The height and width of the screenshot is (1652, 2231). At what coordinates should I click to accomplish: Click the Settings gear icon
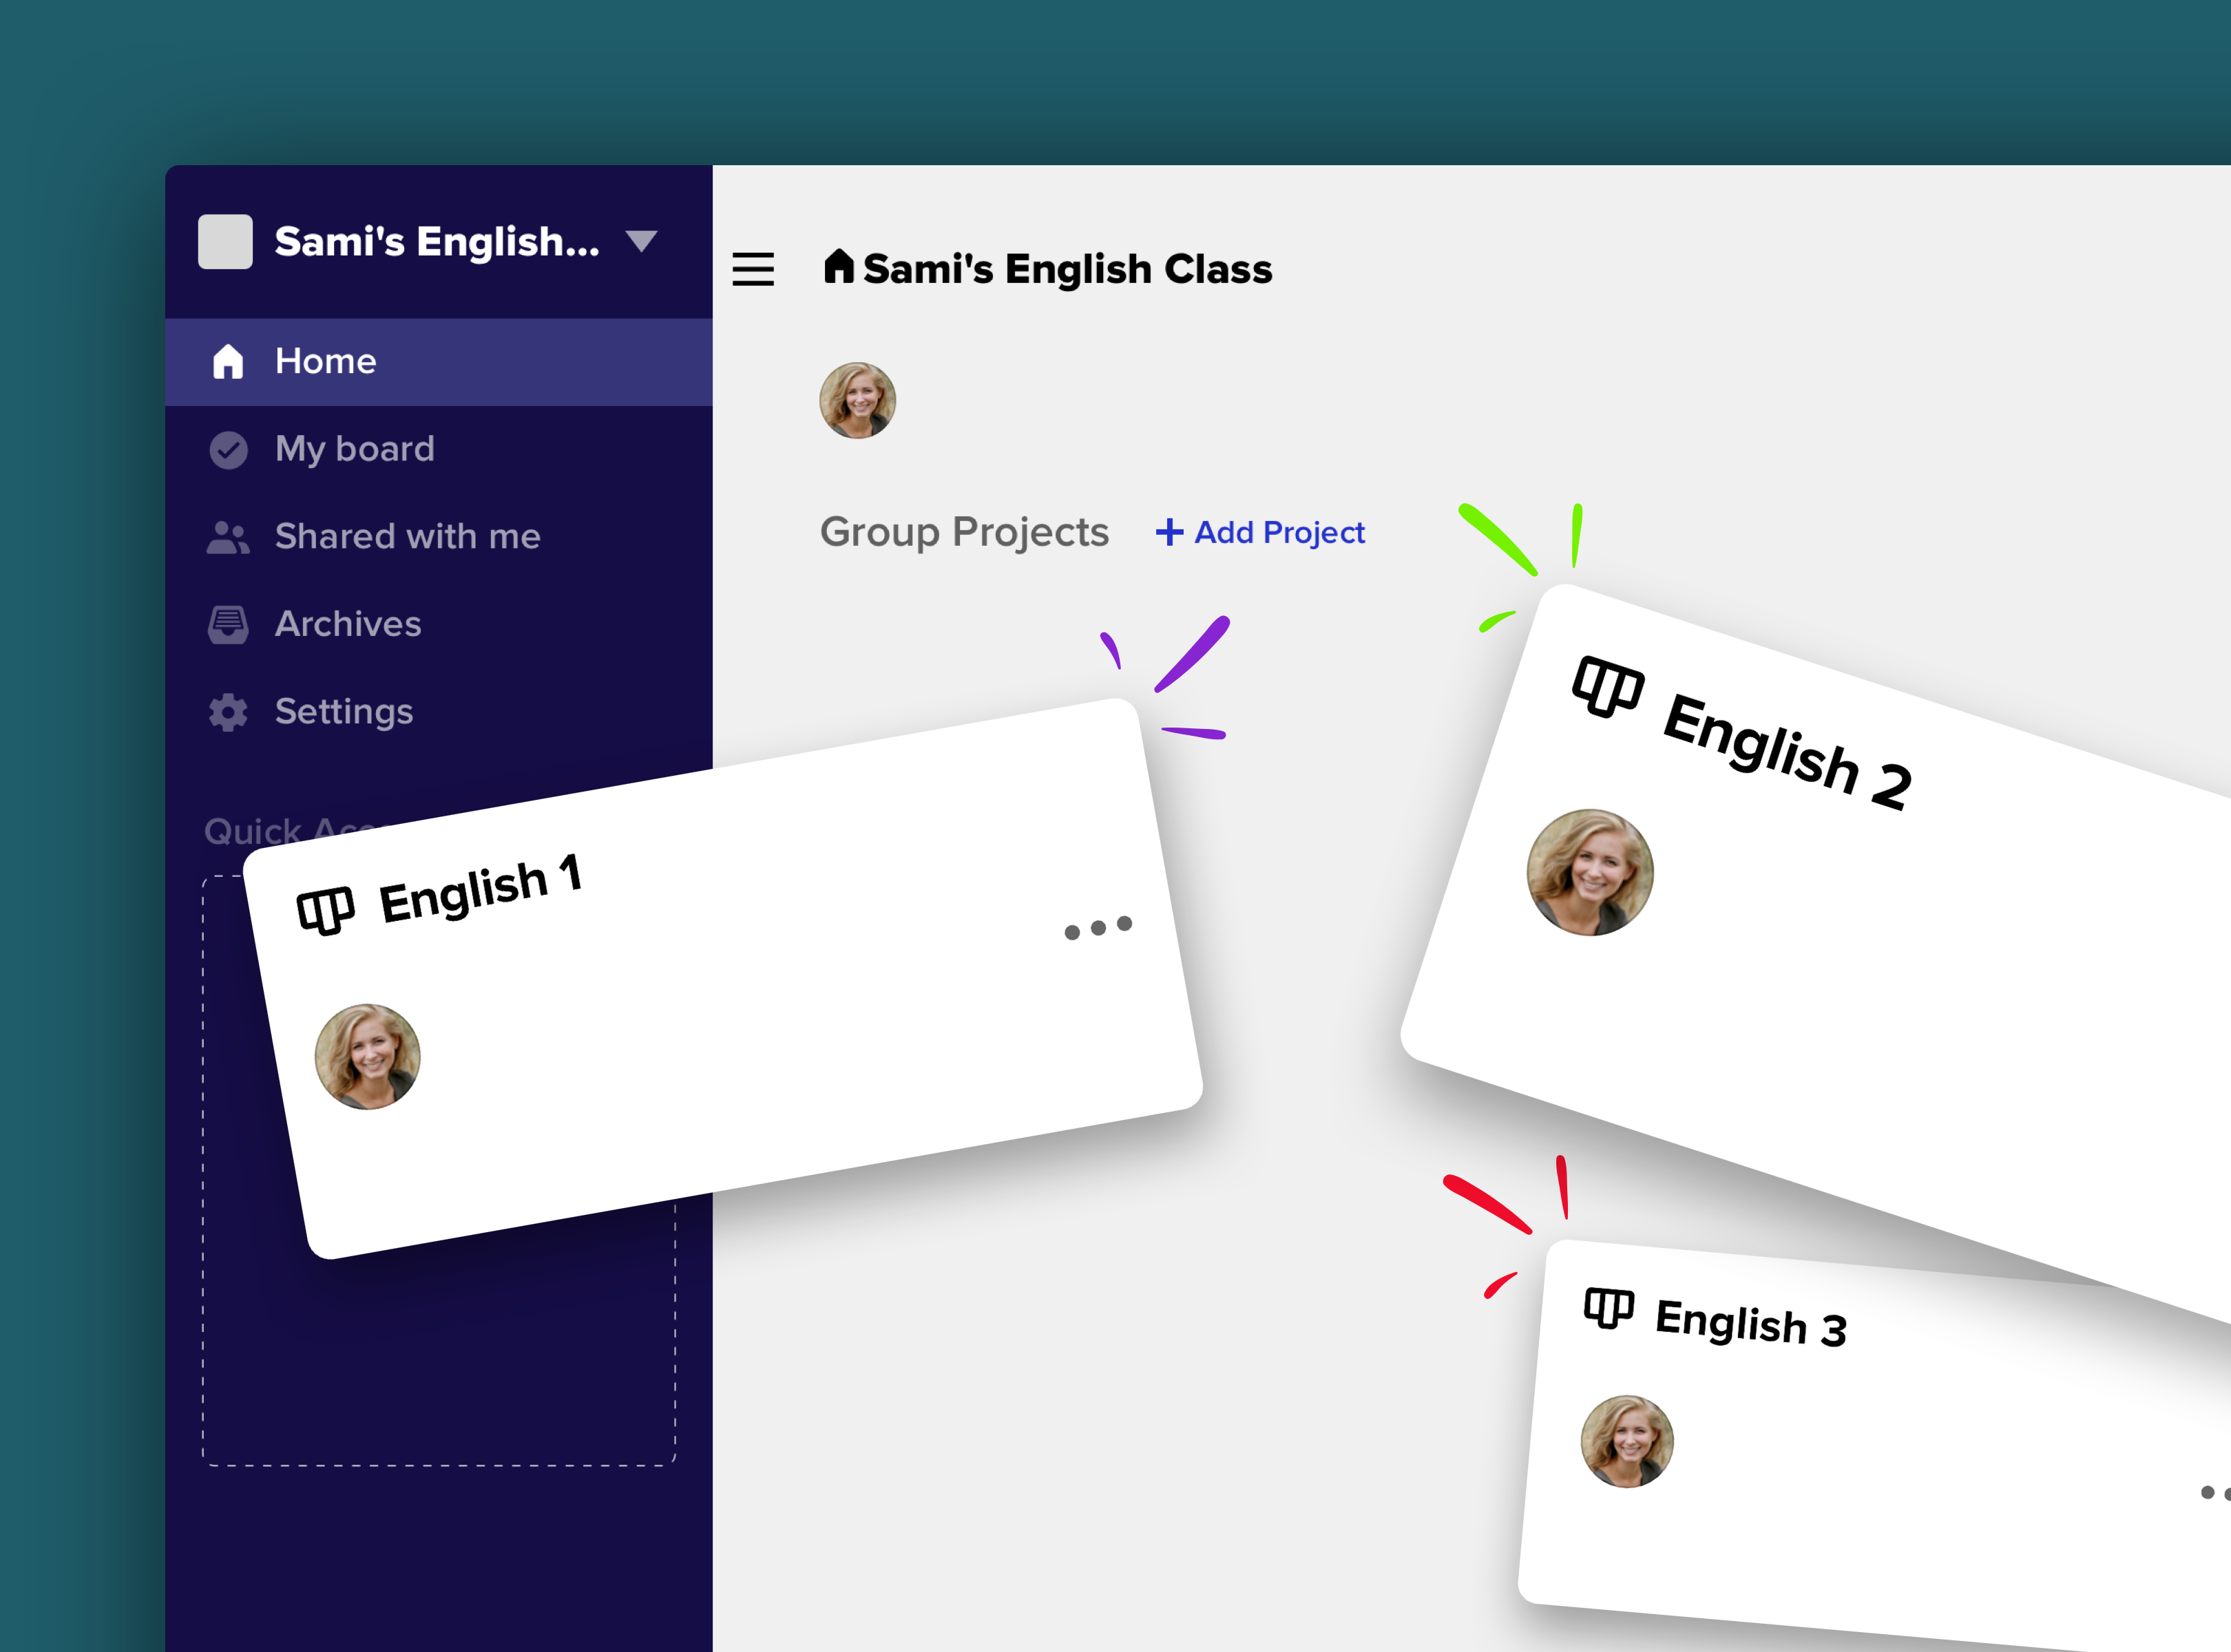(228, 712)
